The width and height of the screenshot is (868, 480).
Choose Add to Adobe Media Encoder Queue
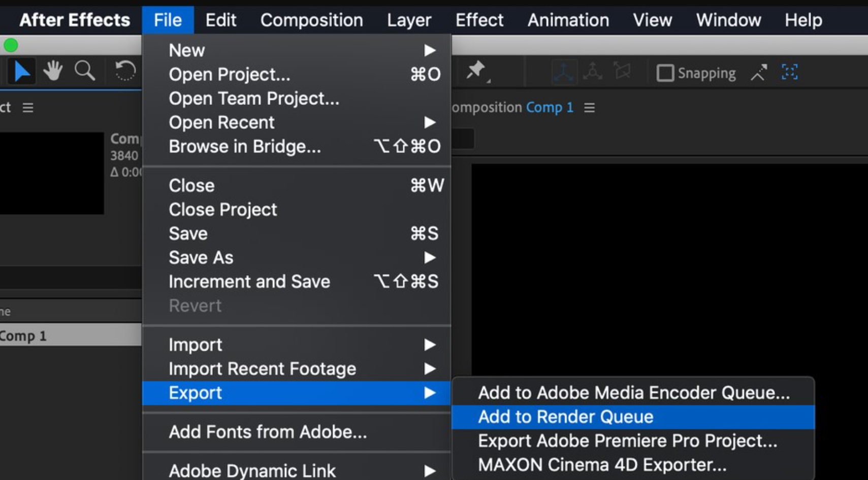(x=633, y=392)
